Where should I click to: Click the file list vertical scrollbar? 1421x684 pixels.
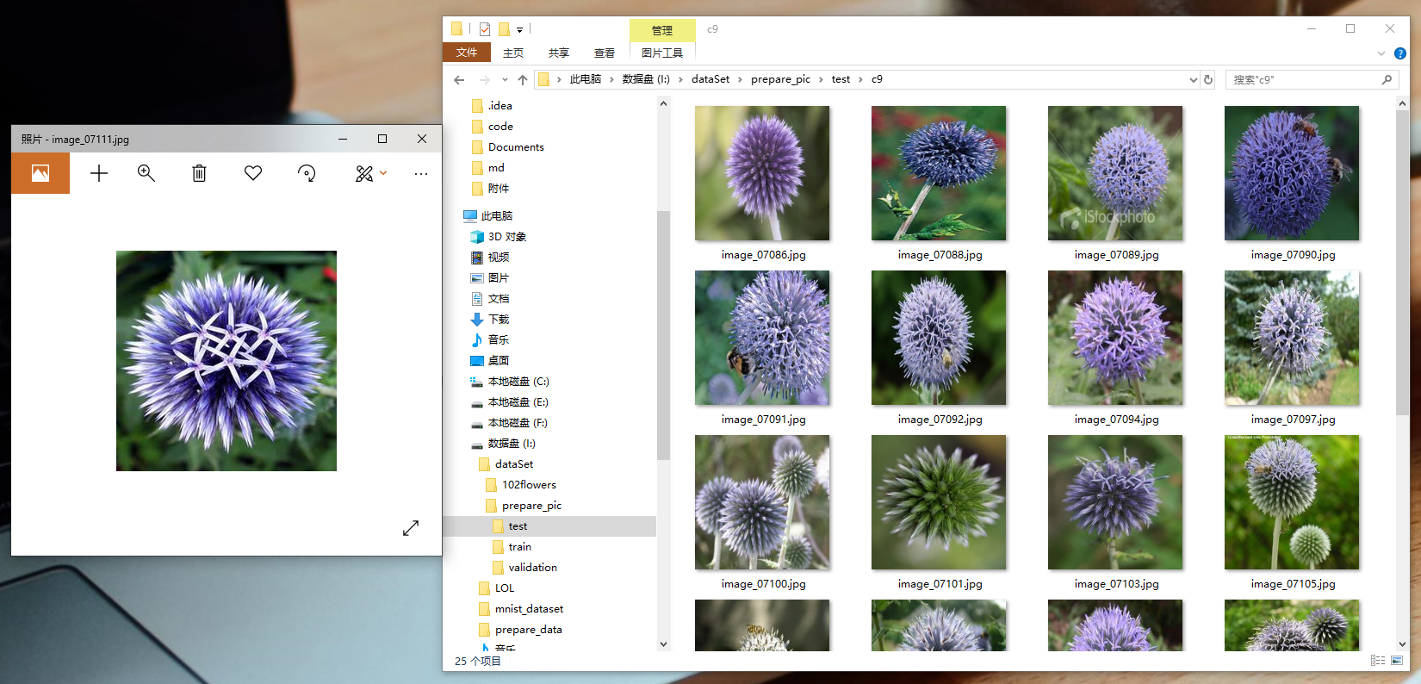tap(1402, 263)
